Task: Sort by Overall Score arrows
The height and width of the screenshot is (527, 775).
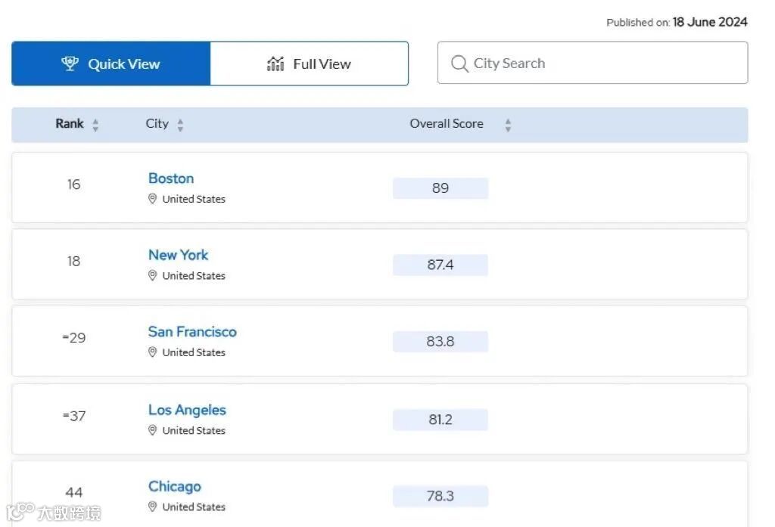Action: [x=508, y=125]
